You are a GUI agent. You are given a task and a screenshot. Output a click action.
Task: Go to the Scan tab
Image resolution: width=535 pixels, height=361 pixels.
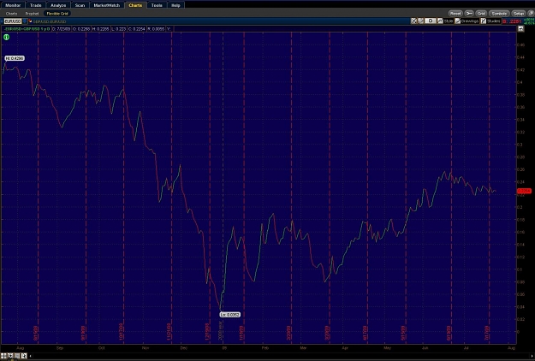coord(80,5)
